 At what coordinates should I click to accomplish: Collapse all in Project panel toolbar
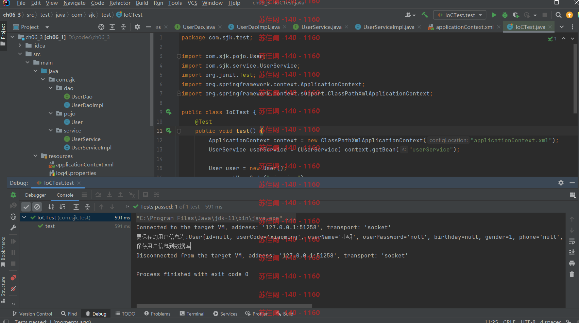tap(123, 27)
